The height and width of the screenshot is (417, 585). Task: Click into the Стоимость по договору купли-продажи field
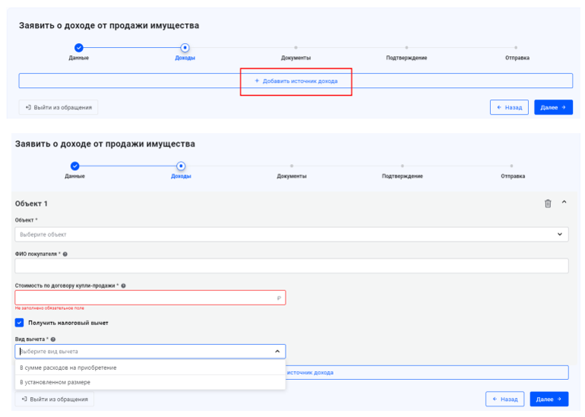pos(144,298)
